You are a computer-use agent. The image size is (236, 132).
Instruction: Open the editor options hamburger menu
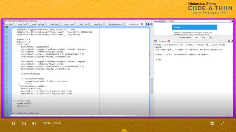(x=152, y=24)
